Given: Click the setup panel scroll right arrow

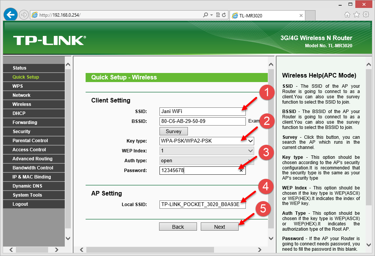Looking at the screenshot, I should click(260, 250).
